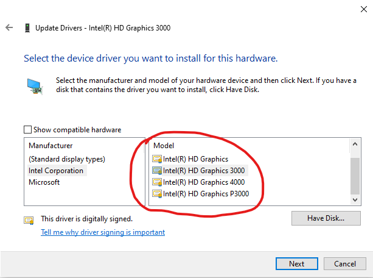Click the digitally signed certificate icon
Screen dimensions: 373x278
pos(29,220)
